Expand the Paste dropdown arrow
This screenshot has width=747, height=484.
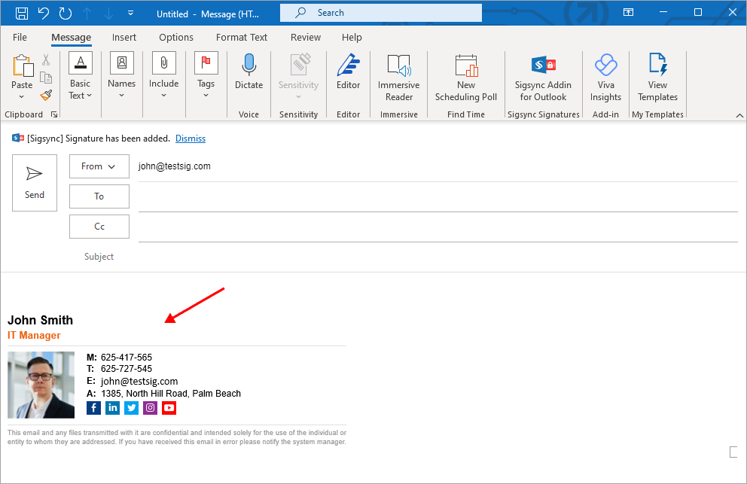tap(22, 97)
